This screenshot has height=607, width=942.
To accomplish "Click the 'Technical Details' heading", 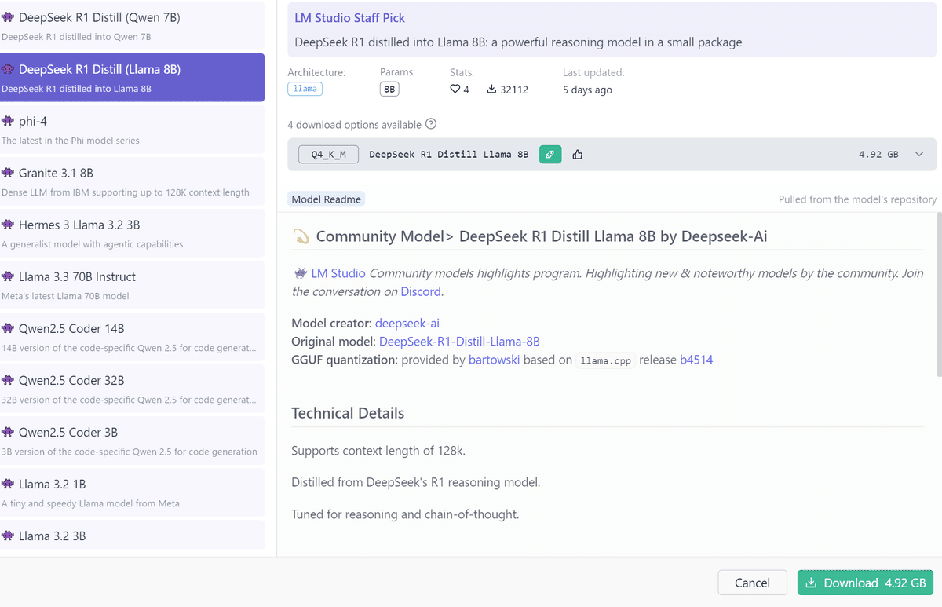I will pos(348,413).
